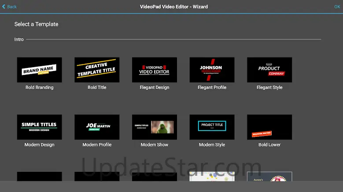Click the "Modern Show" label
The width and height of the screenshot is (343, 192).
pos(155,145)
